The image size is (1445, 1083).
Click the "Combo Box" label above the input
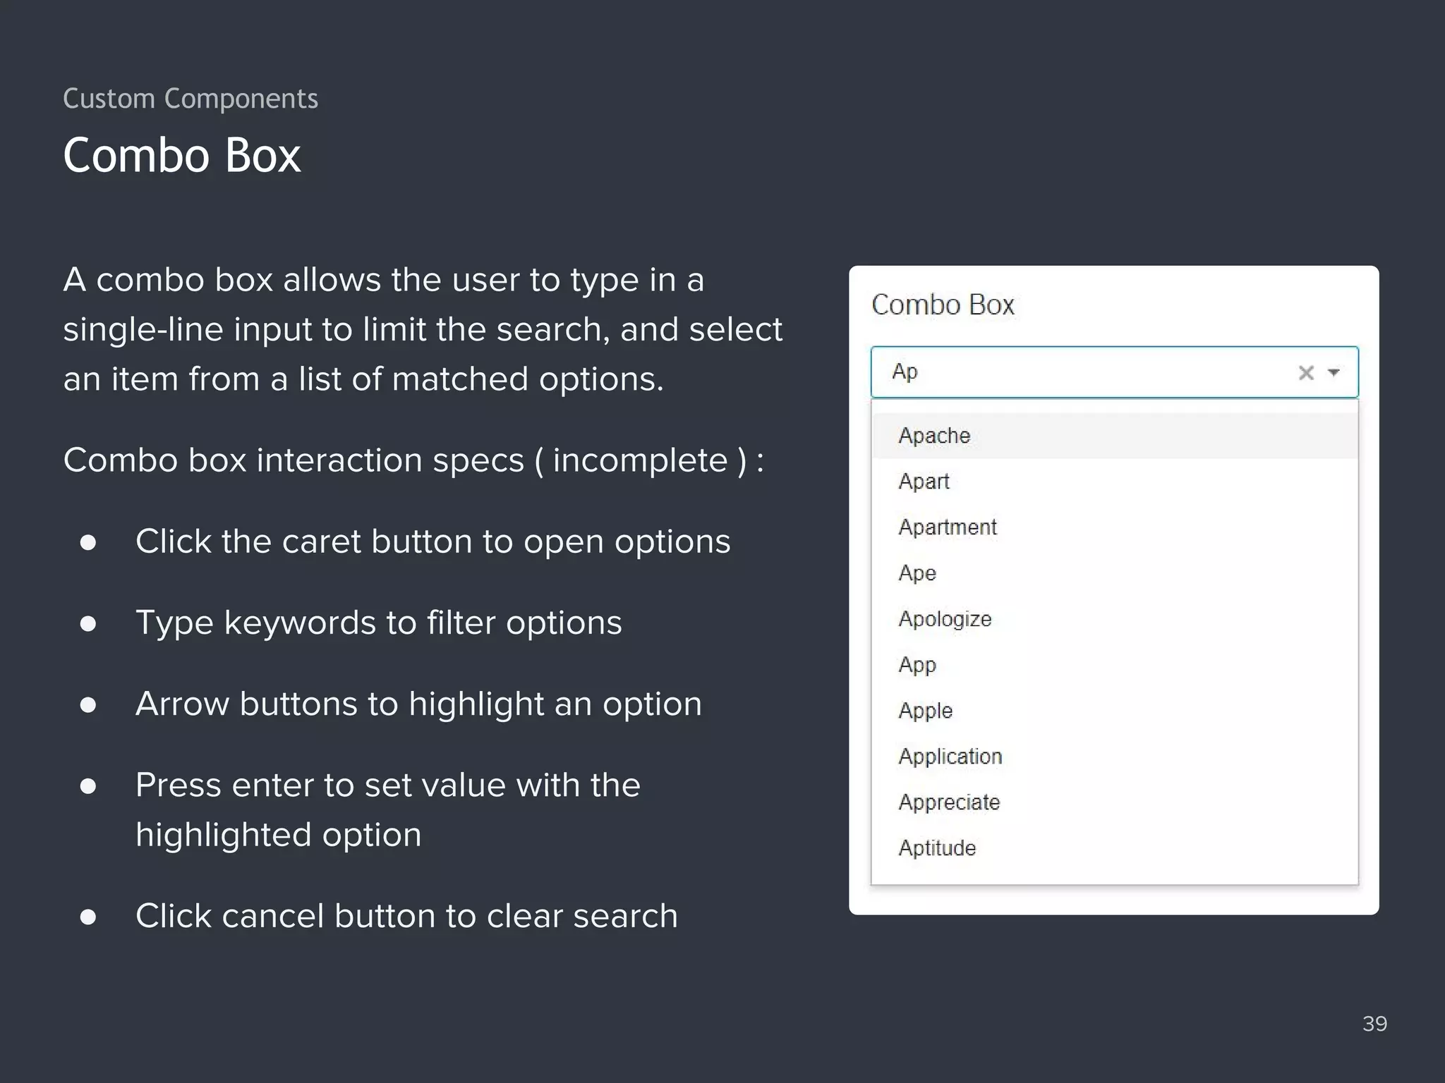tap(943, 305)
